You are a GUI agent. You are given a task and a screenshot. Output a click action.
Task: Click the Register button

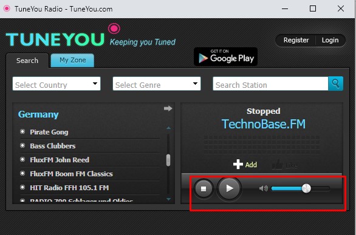(x=296, y=40)
